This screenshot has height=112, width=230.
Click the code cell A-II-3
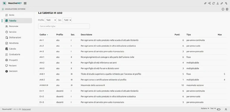pyautogui.click(x=42, y=69)
